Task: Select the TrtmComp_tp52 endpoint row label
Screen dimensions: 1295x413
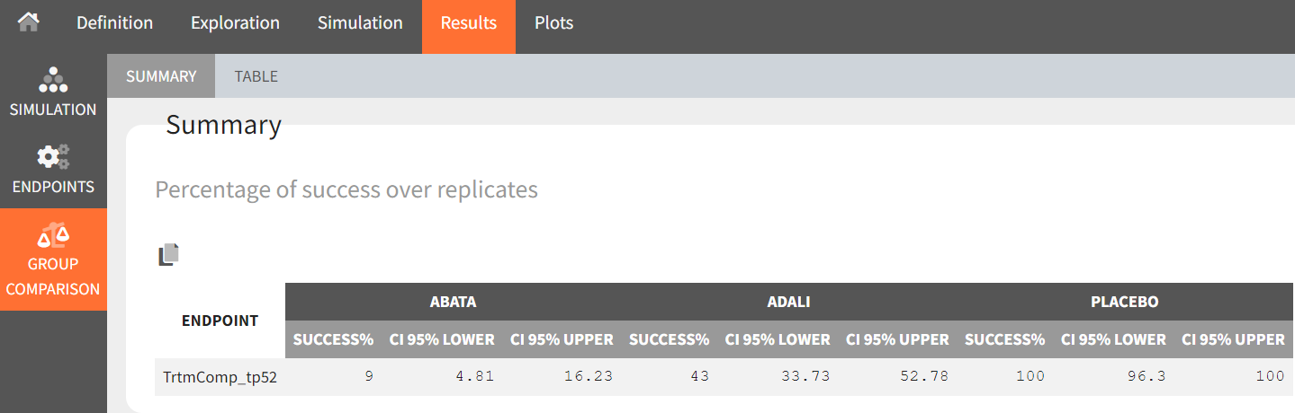Action: tap(220, 376)
